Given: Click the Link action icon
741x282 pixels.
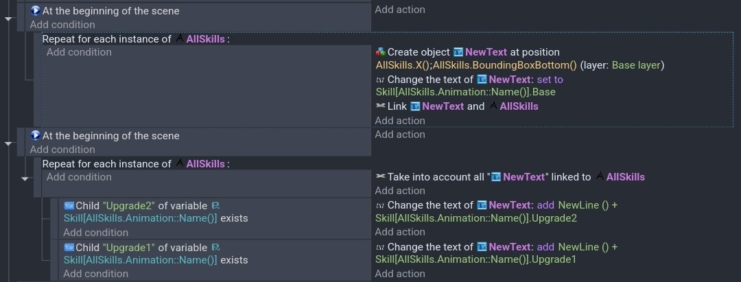Looking at the screenshot, I should 380,106.
